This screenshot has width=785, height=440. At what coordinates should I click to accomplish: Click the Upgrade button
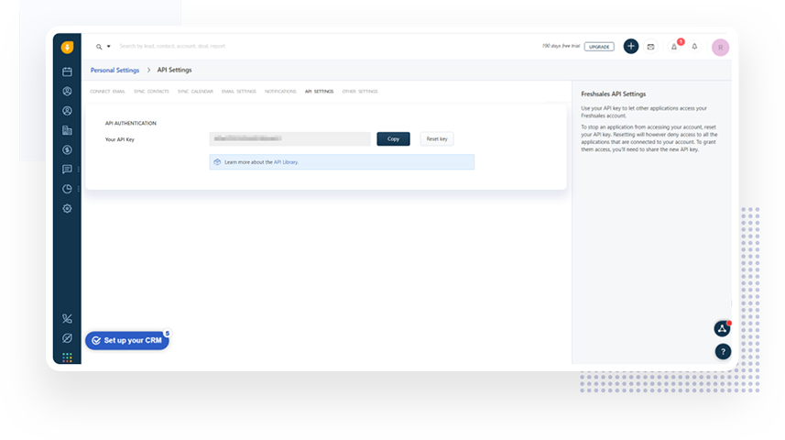pos(599,47)
